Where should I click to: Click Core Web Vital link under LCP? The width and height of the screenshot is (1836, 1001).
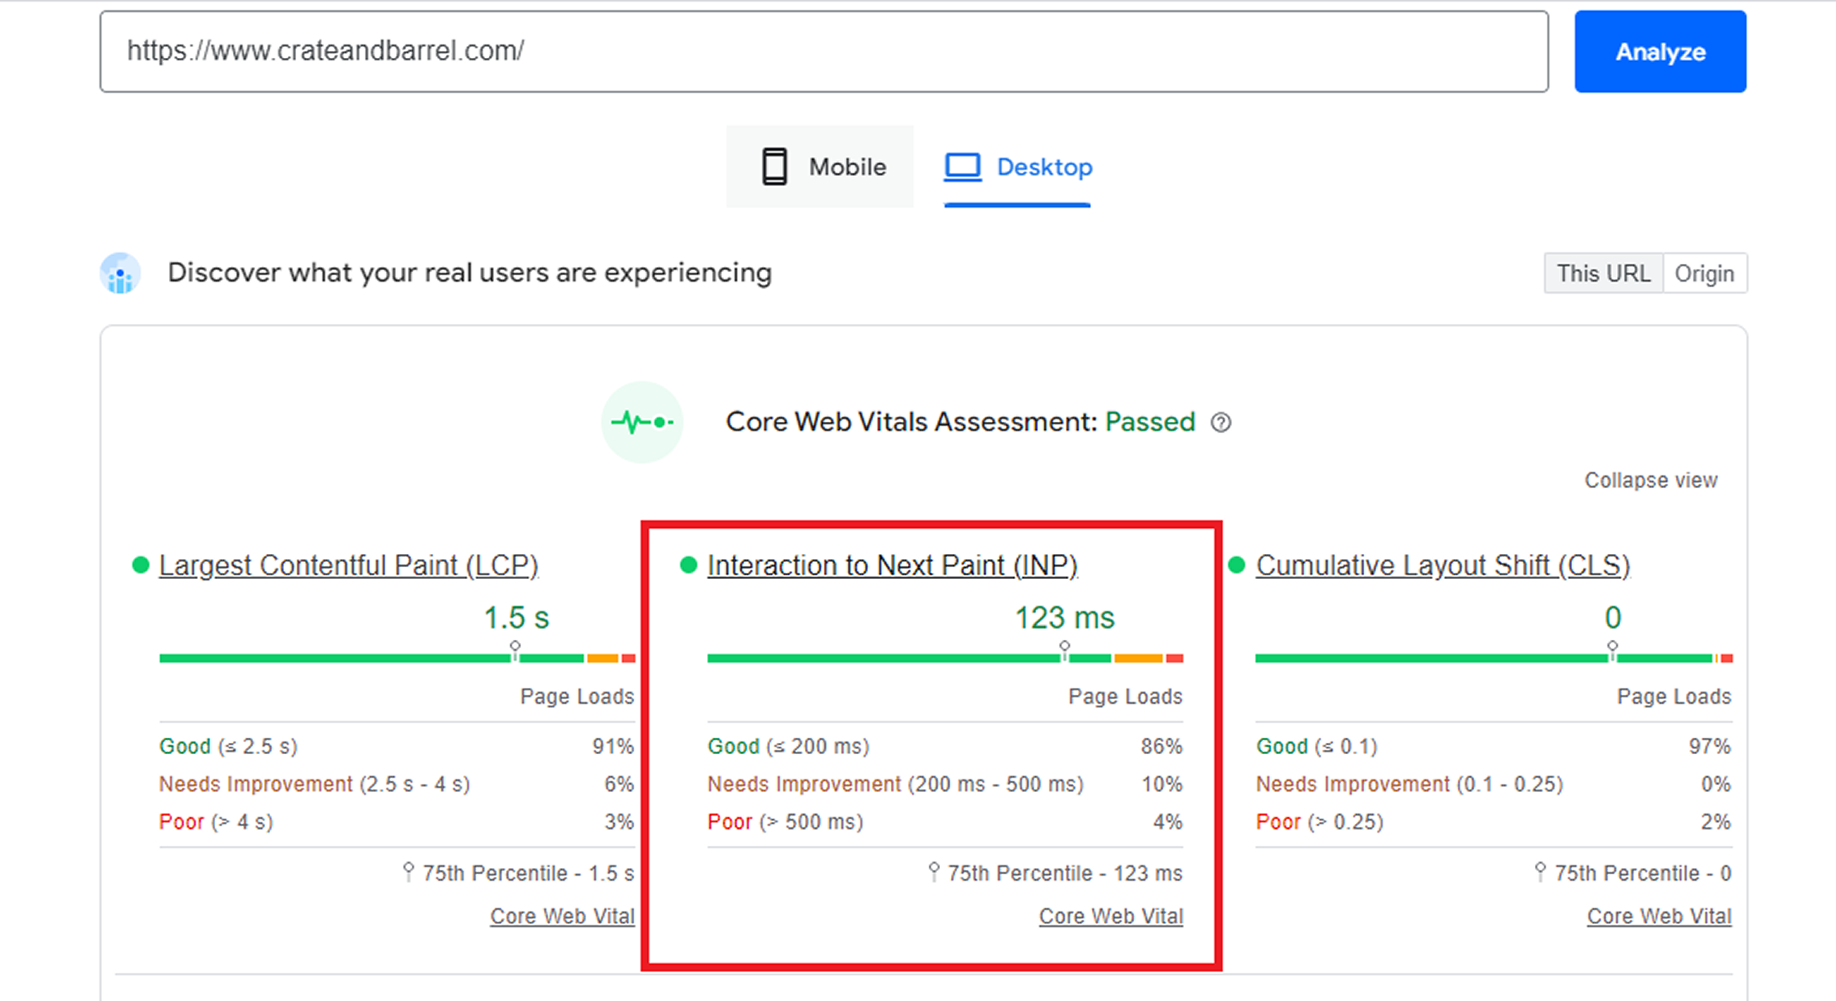coord(562,916)
